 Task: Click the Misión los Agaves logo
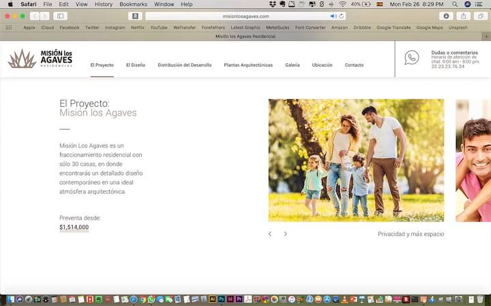coord(40,58)
